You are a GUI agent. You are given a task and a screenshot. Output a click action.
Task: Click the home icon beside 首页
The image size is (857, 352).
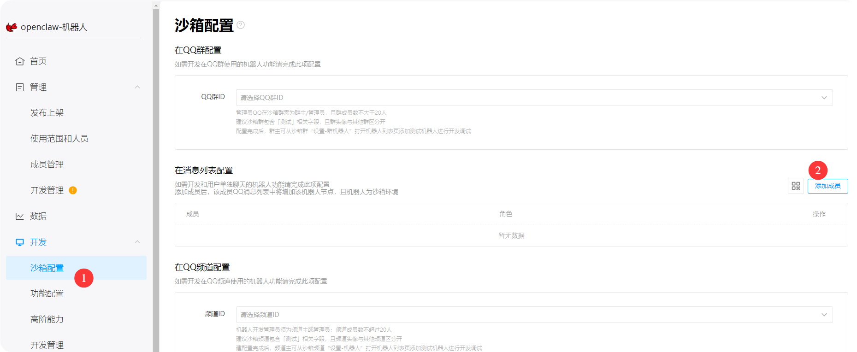pyautogui.click(x=19, y=61)
